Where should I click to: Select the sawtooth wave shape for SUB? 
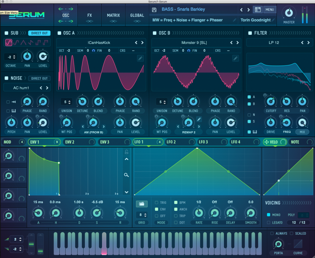[x=31, y=43]
